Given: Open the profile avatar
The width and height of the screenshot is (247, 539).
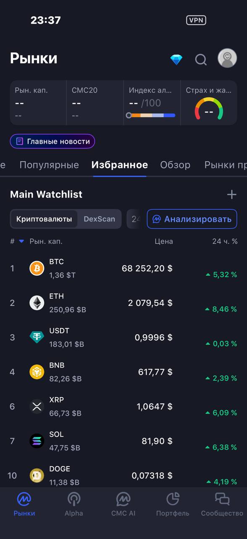Looking at the screenshot, I should (227, 58).
